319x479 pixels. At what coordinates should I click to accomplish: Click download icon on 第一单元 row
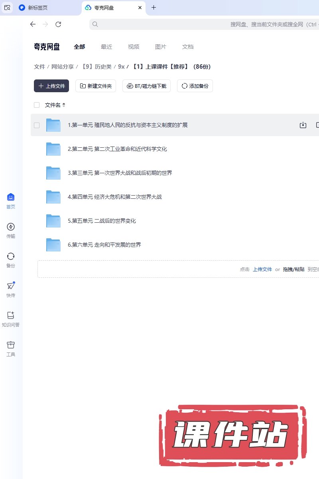(x=303, y=125)
